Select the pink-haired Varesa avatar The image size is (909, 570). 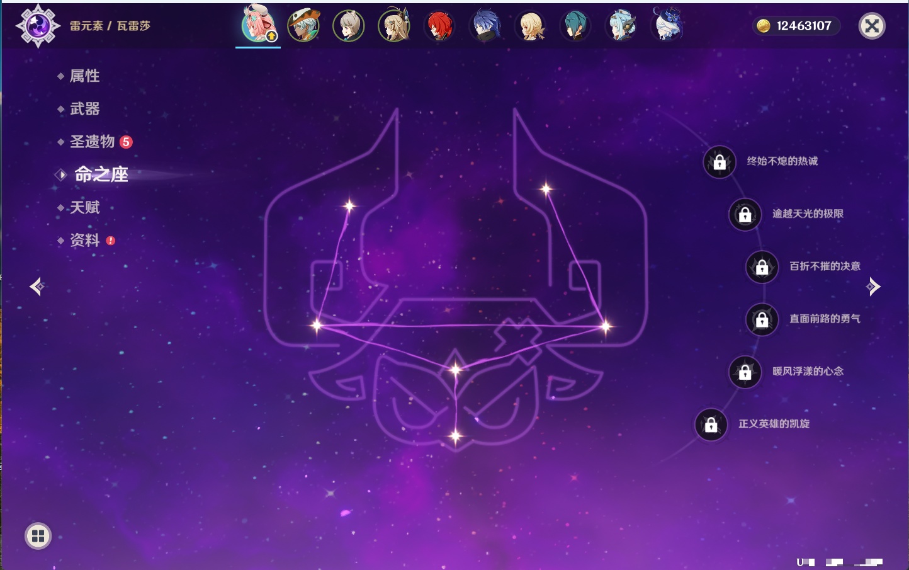pyautogui.click(x=258, y=25)
